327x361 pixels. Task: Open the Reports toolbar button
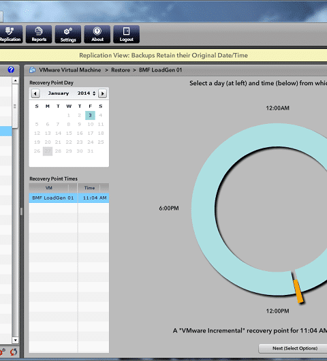39,34
